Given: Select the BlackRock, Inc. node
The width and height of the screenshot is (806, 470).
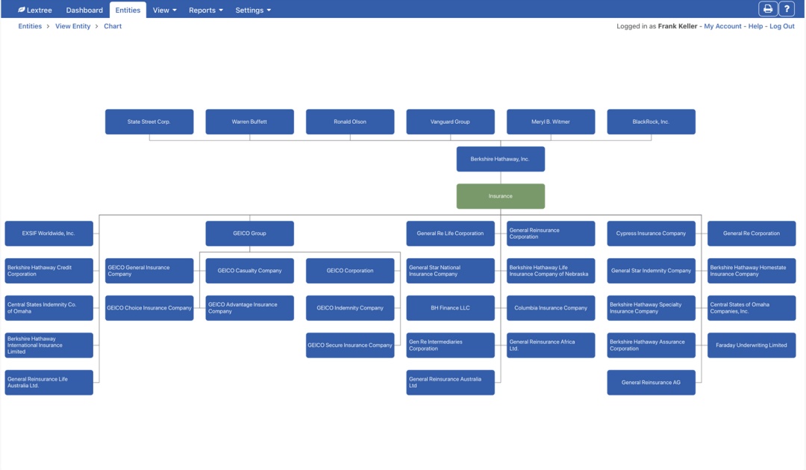Looking at the screenshot, I should tap(651, 122).
